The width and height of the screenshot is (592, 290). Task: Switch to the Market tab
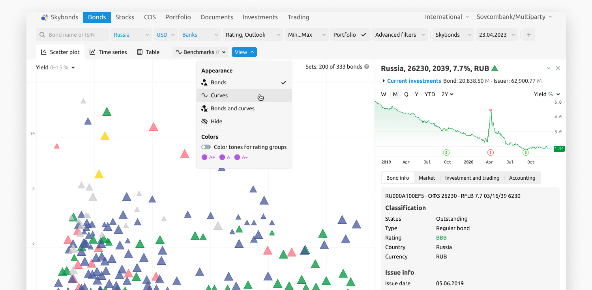click(427, 178)
